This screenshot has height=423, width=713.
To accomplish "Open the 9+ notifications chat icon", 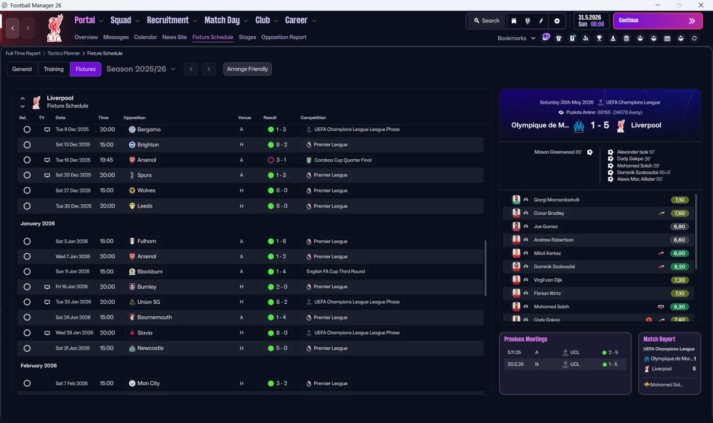I will click(546, 38).
